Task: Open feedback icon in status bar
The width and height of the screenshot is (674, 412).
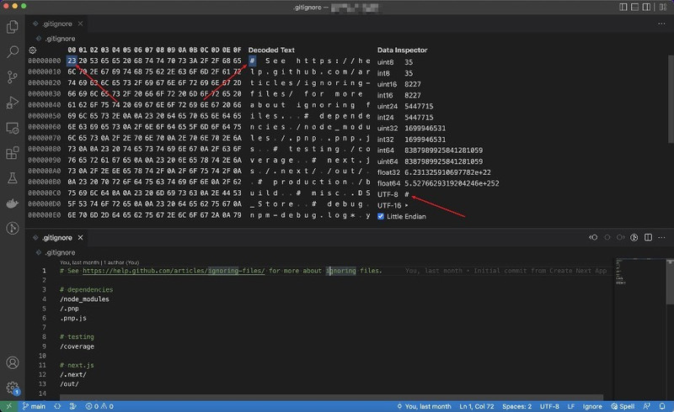Action: point(646,406)
